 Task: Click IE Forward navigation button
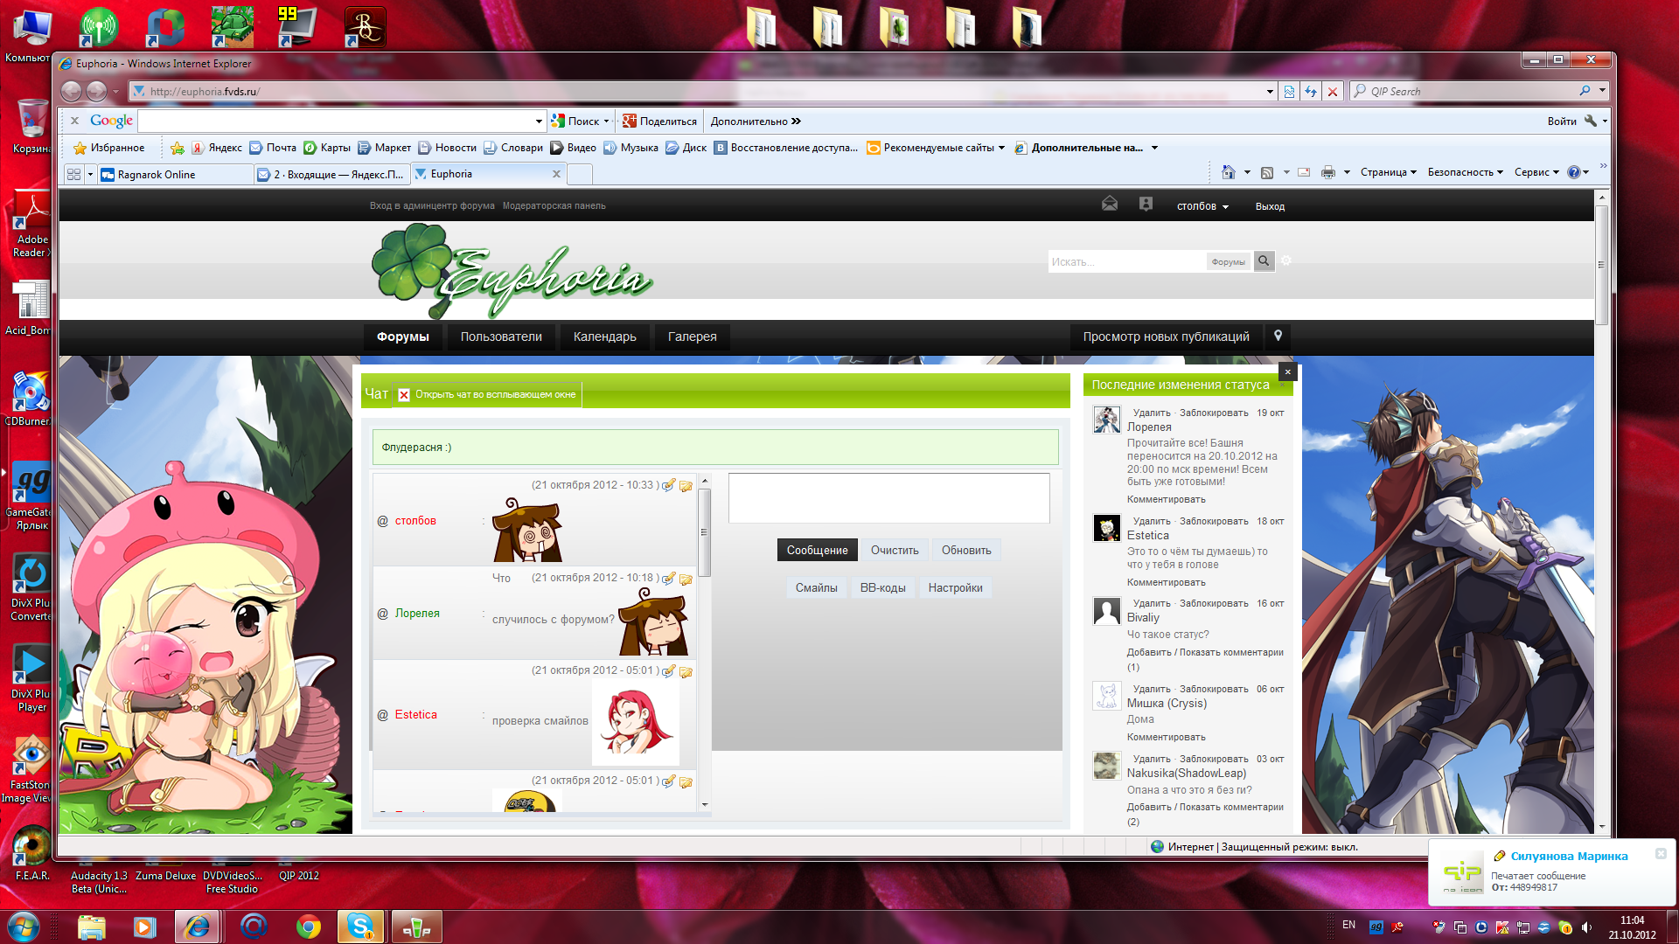point(96,91)
